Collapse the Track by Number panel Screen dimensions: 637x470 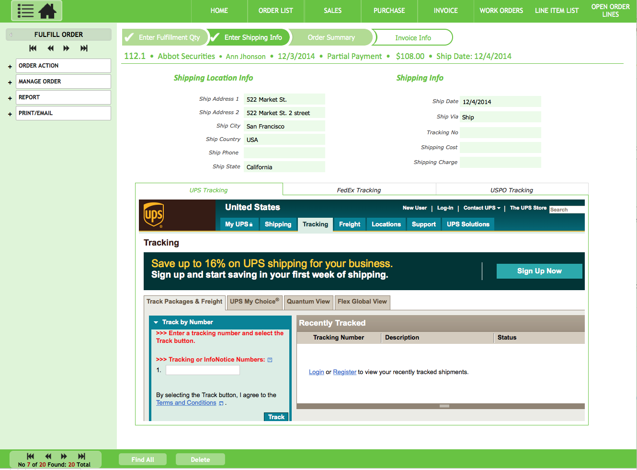click(156, 322)
